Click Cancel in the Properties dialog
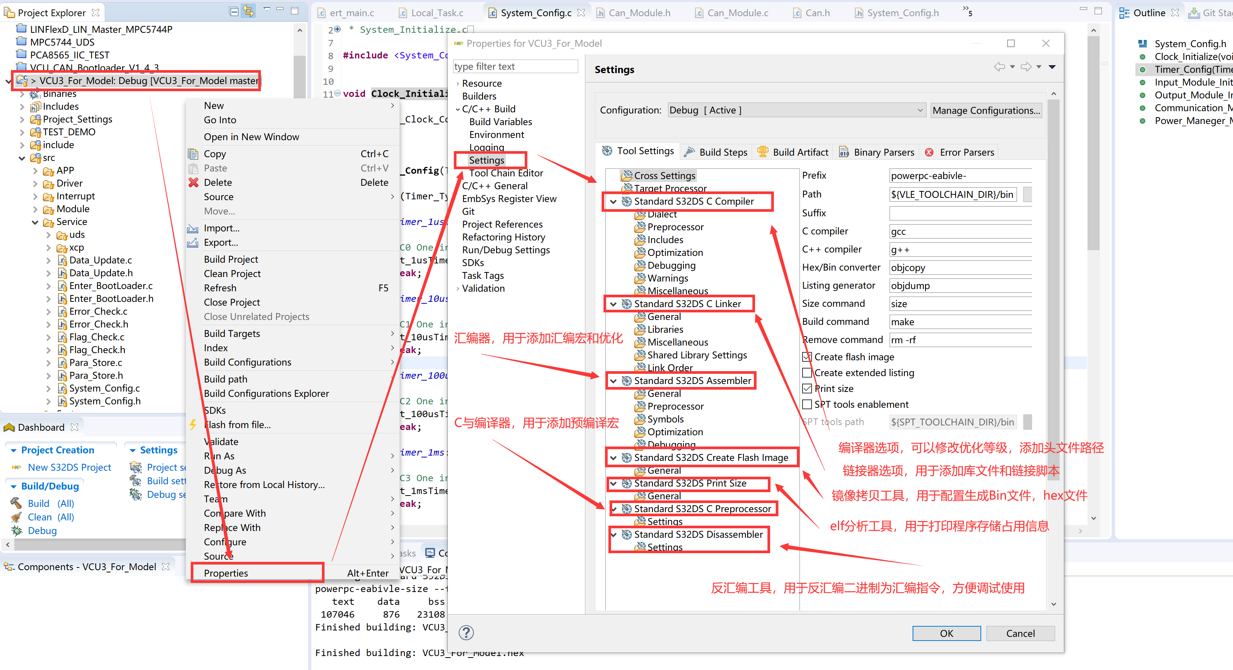 coord(1020,633)
